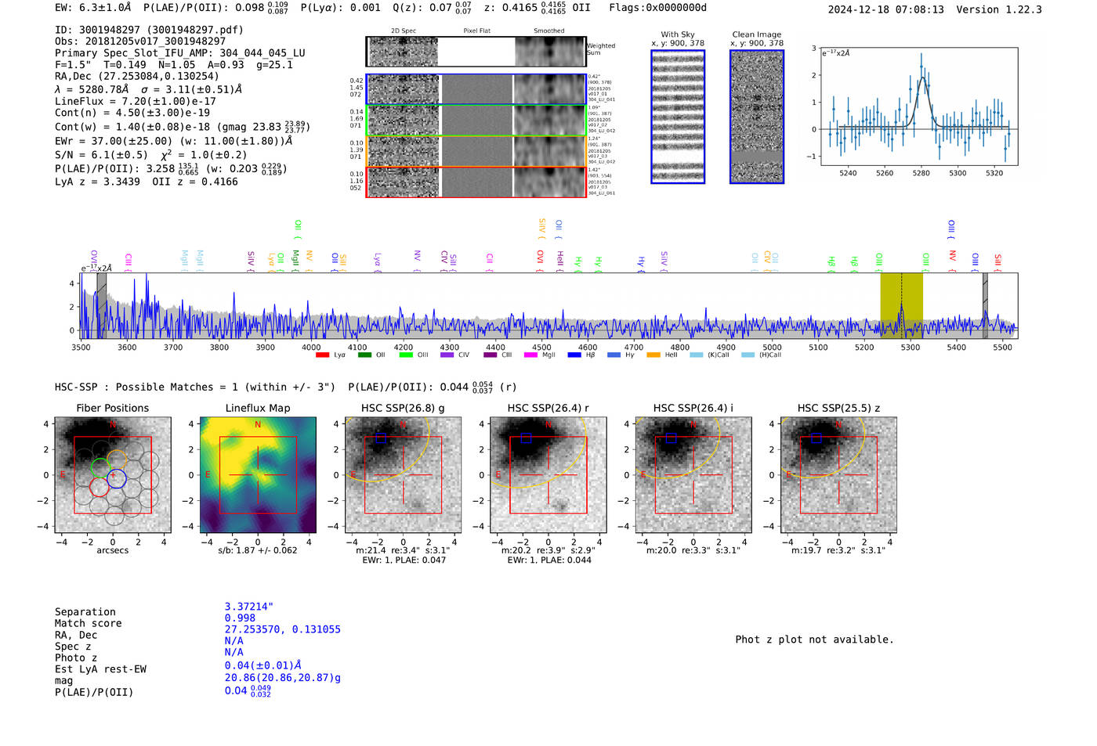Click the yellow highlighted region in spectrum
The width and height of the screenshot is (1097, 746).
pyautogui.click(x=901, y=305)
